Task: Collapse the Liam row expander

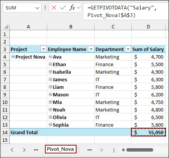Action: (x=50, y=87)
